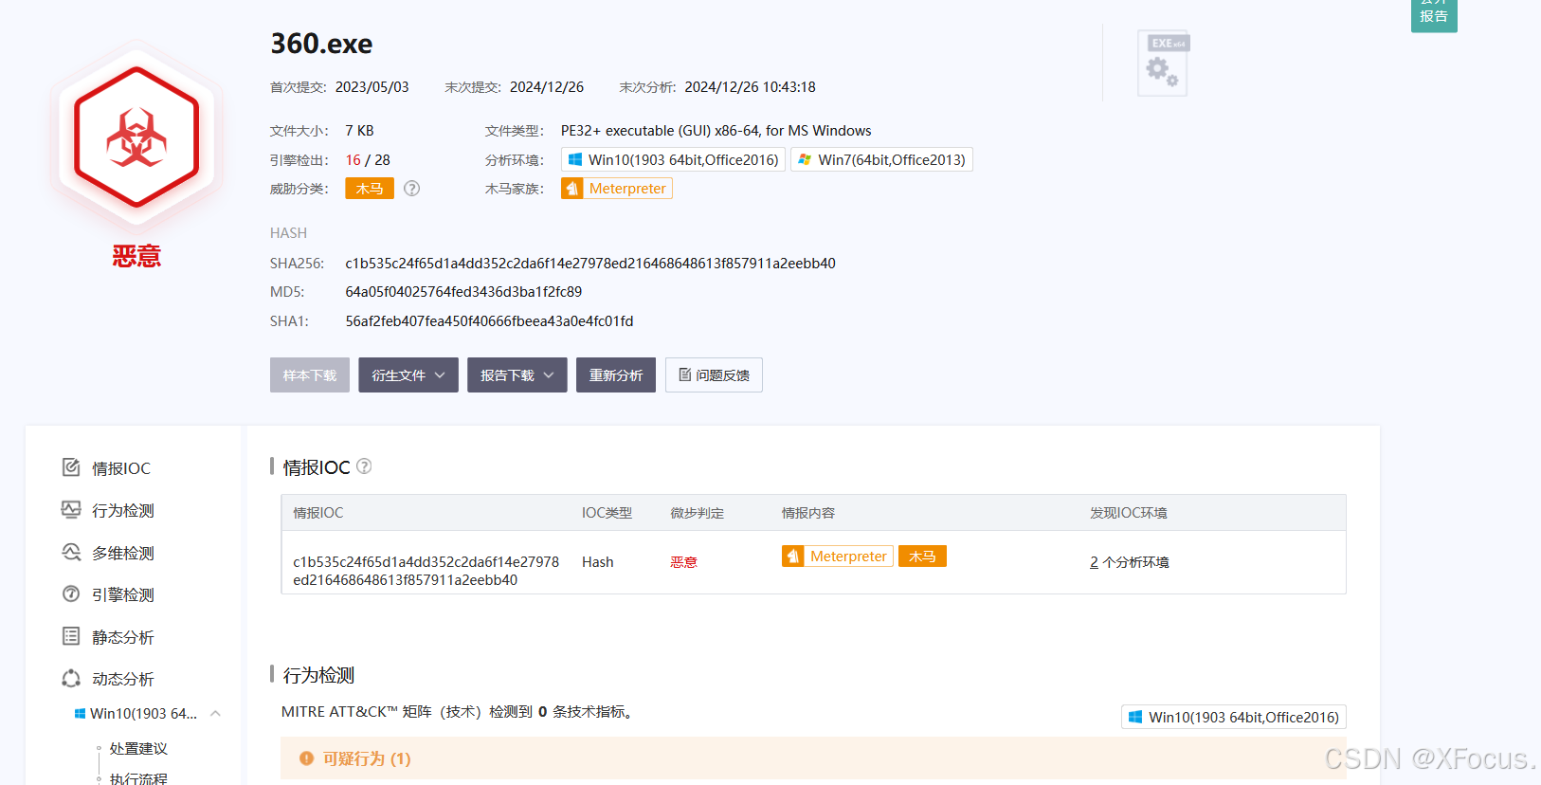Open the 报告下载 dropdown
The height and width of the screenshot is (785, 1541).
point(517,375)
